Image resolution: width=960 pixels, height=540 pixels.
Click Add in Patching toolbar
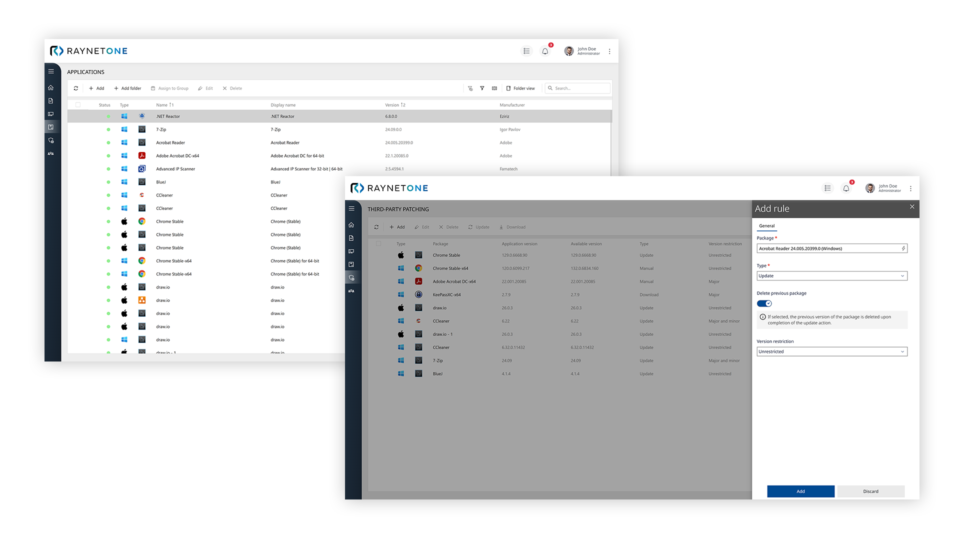(x=397, y=227)
